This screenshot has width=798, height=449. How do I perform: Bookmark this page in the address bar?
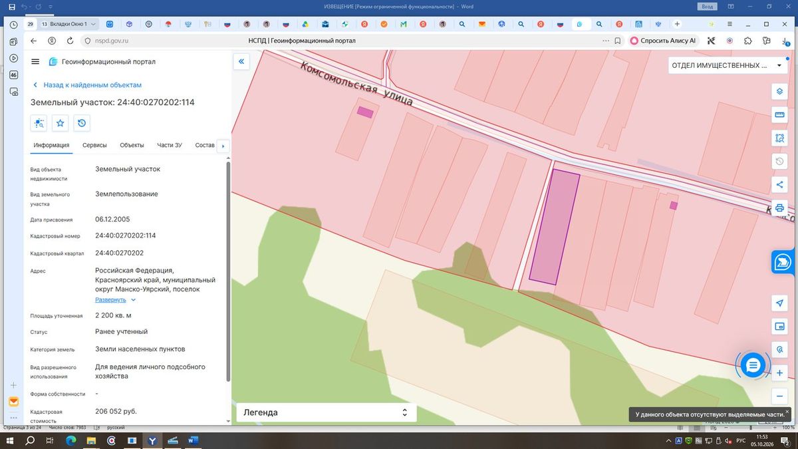(x=618, y=41)
